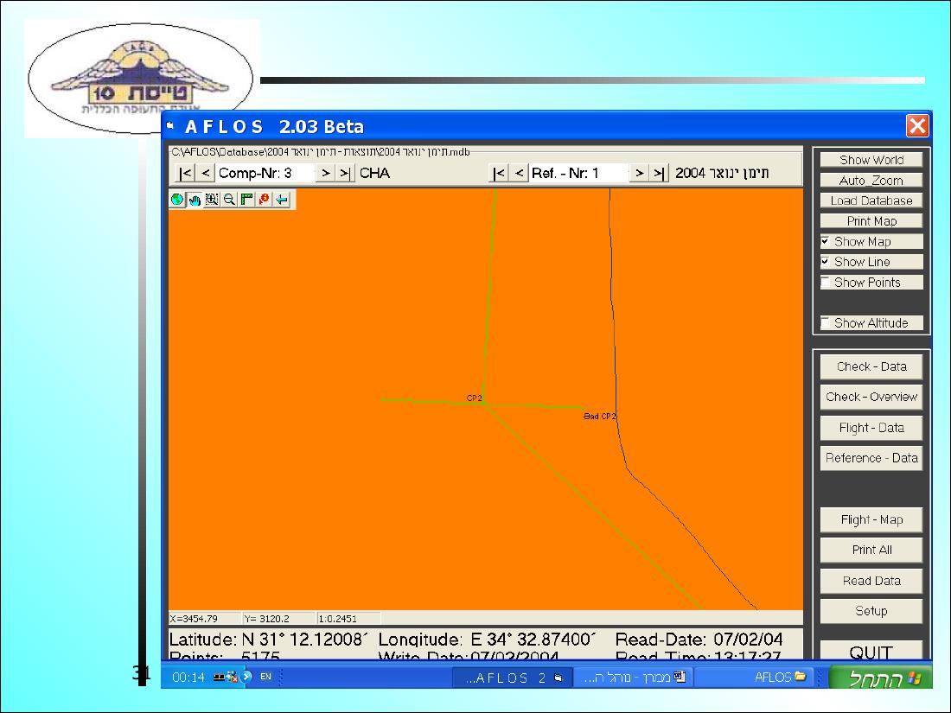Image resolution: width=951 pixels, height=713 pixels.
Task: Click the Print All button
Action: tap(871, 551)
